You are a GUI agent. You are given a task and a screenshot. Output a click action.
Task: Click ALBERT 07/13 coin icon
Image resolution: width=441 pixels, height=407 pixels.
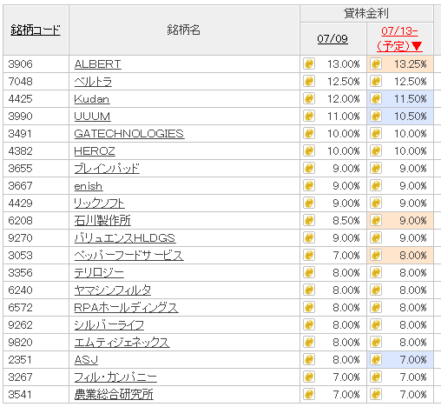(x=376, y=63)
